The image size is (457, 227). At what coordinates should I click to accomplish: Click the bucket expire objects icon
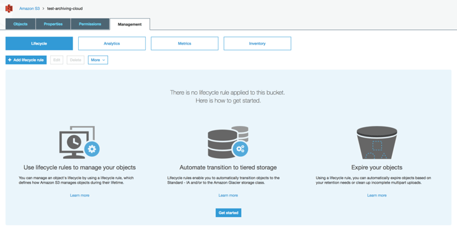pos(377,143)
